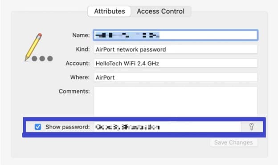
Task: Select the Attributes tab
Action: [110, 11]
